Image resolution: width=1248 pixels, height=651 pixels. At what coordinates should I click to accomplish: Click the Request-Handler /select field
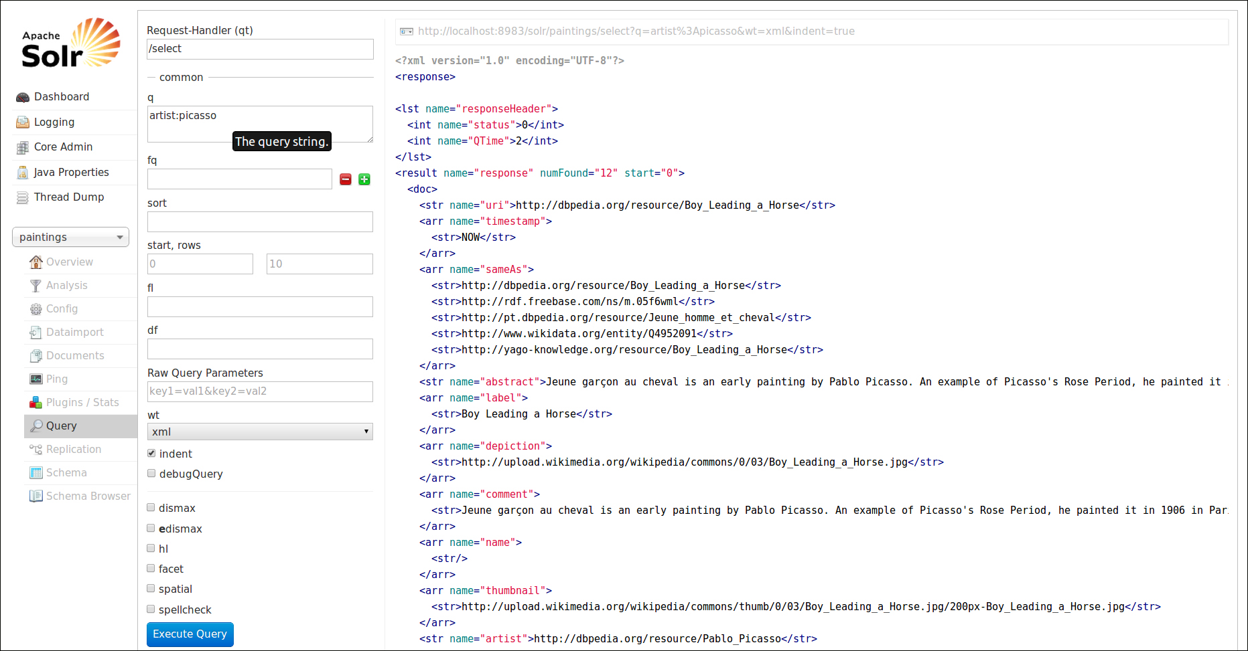(x=260, y=49)
